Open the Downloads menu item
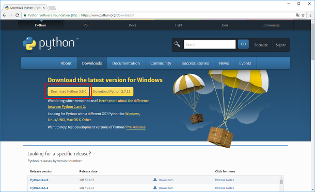315x192 pixels. coord(92,63)
